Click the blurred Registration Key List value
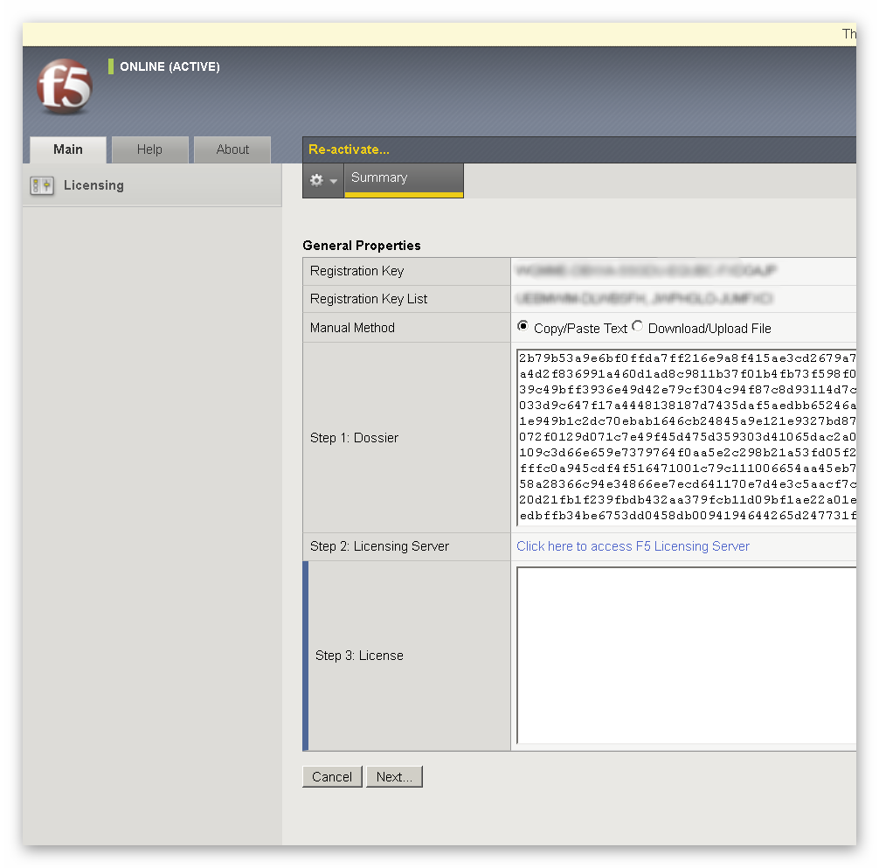879x868 pixels. [x=644, y=299]
